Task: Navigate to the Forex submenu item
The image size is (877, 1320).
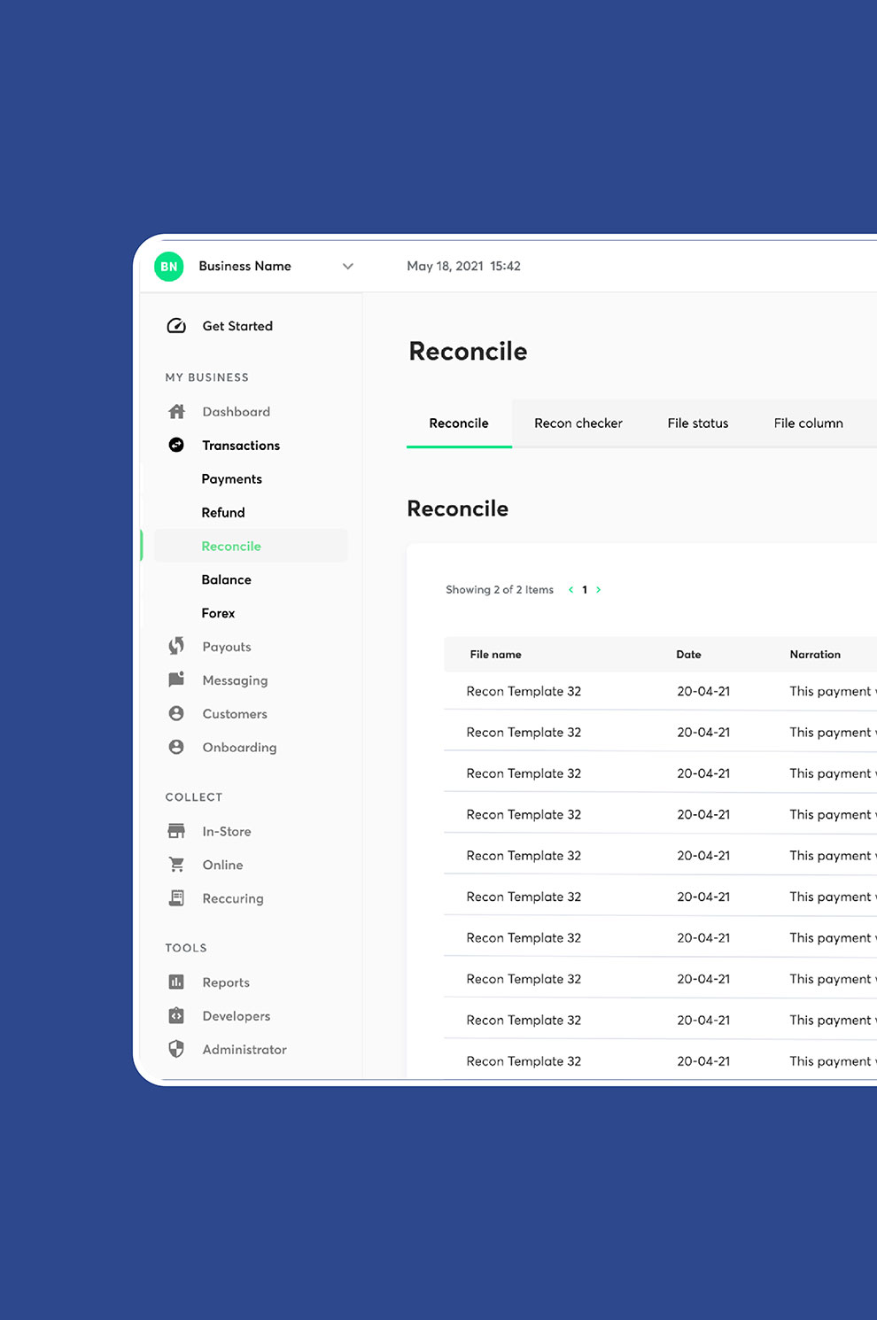Action: pos(218,613)
